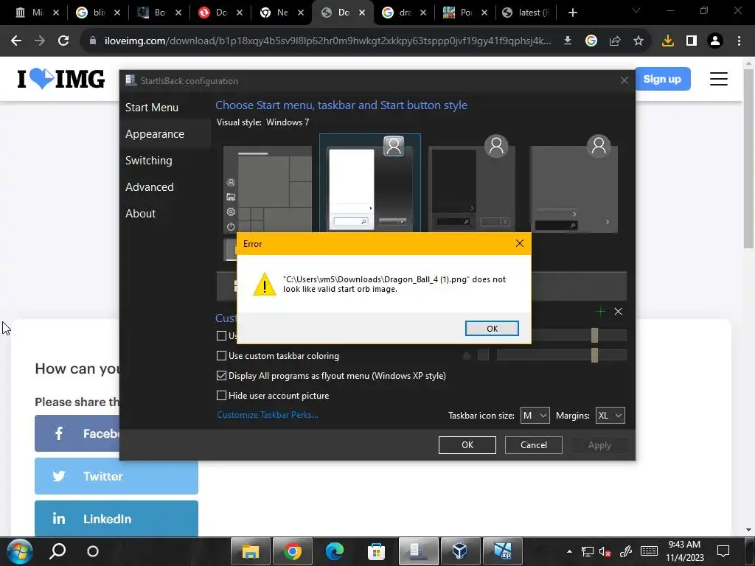The image size is (755, 566).
Task: Click the install/download icon in address bar
Action: pos(568,41)
